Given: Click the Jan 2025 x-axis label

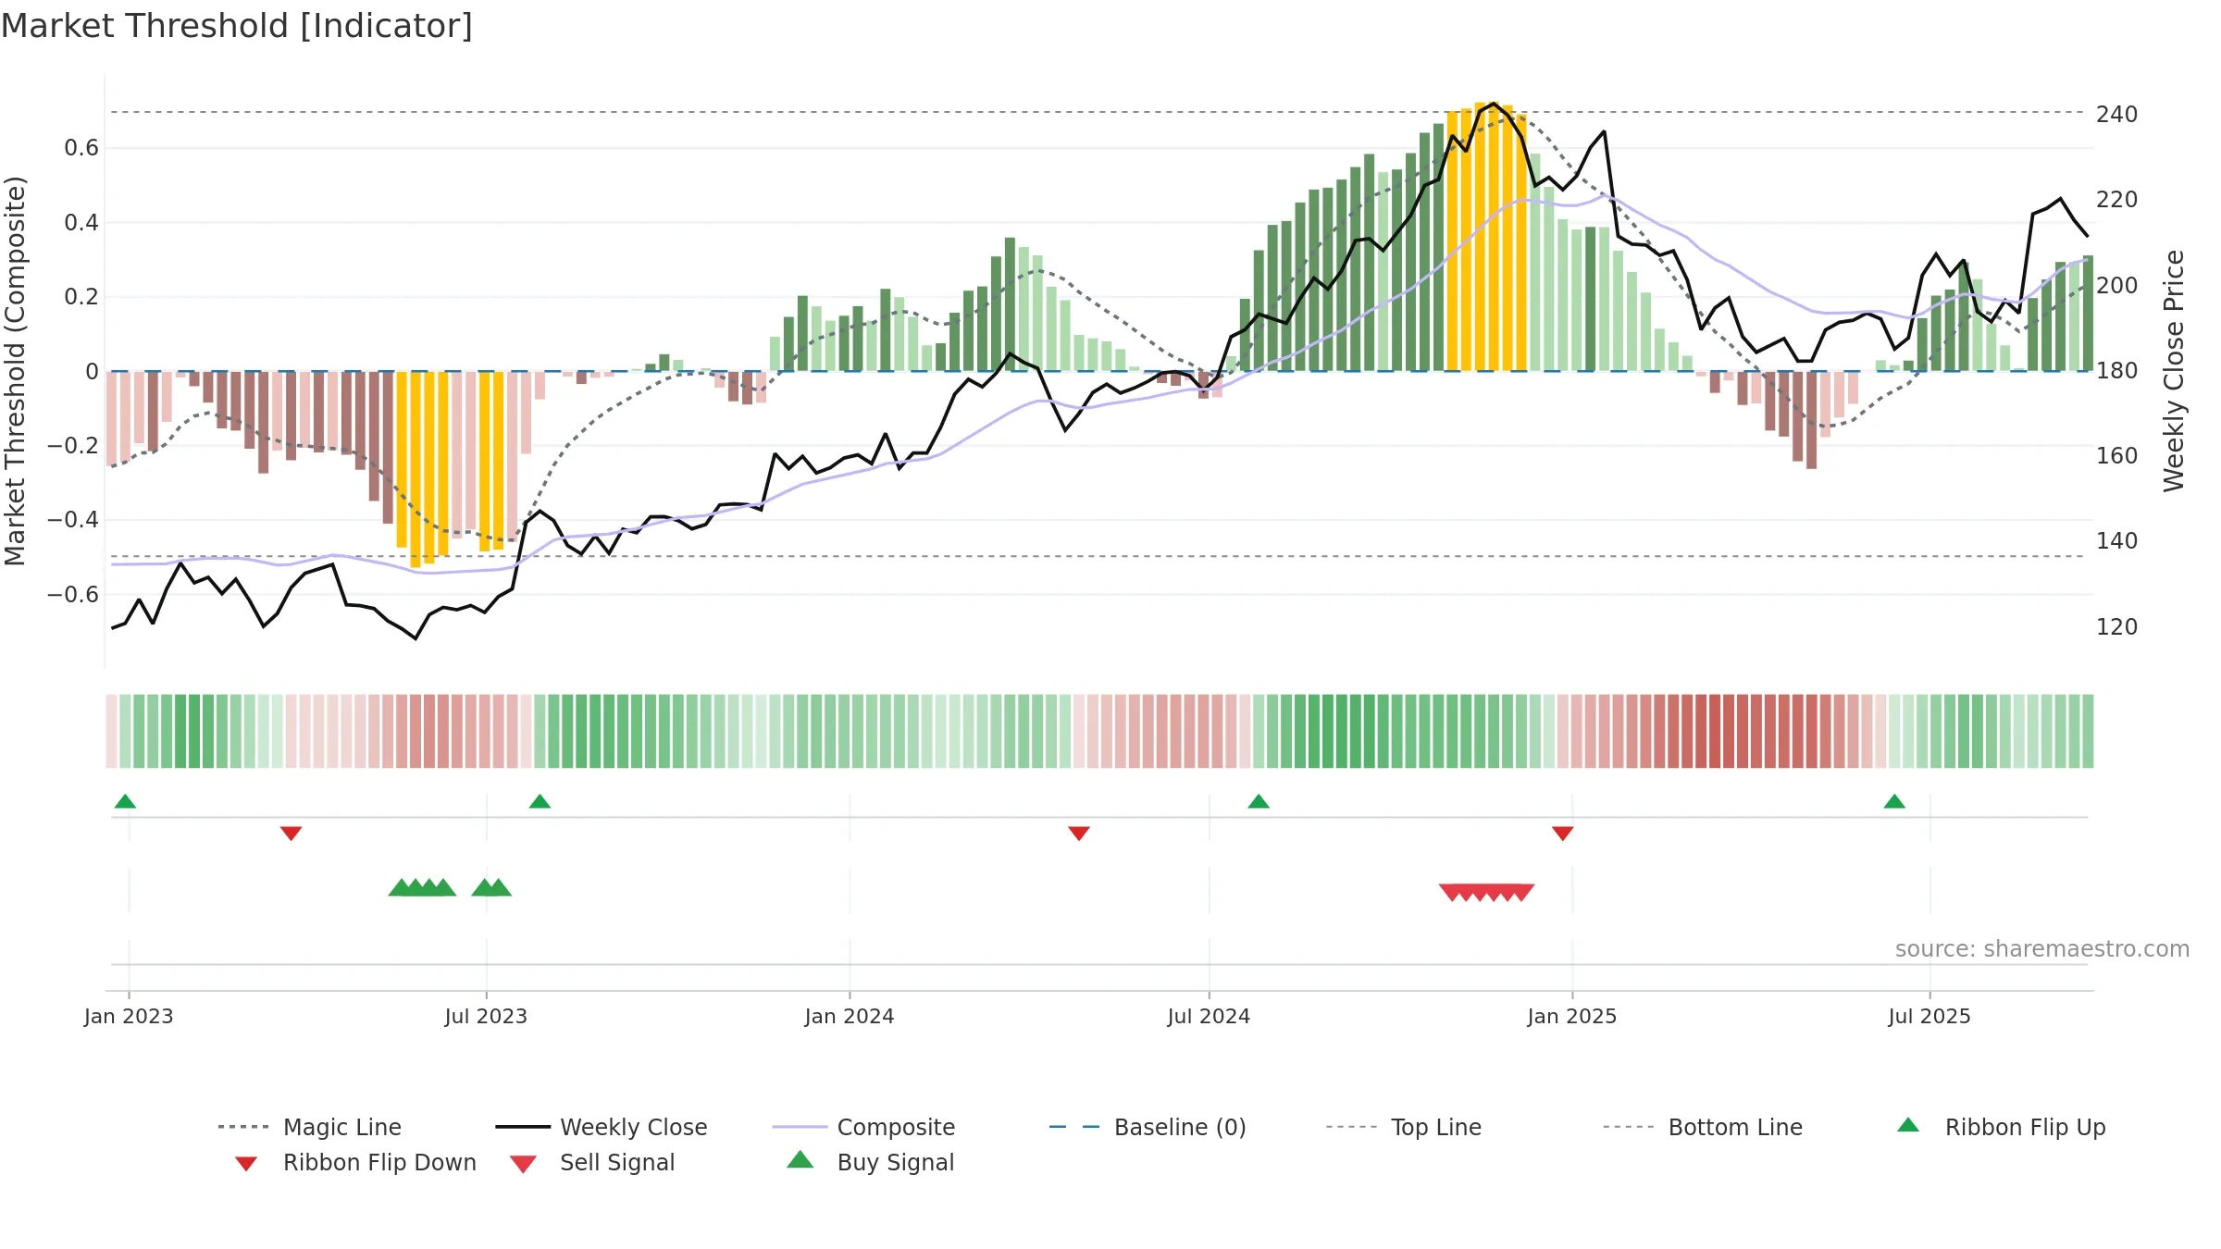Looking at the screenshot, I should tap(1572, 1016).
